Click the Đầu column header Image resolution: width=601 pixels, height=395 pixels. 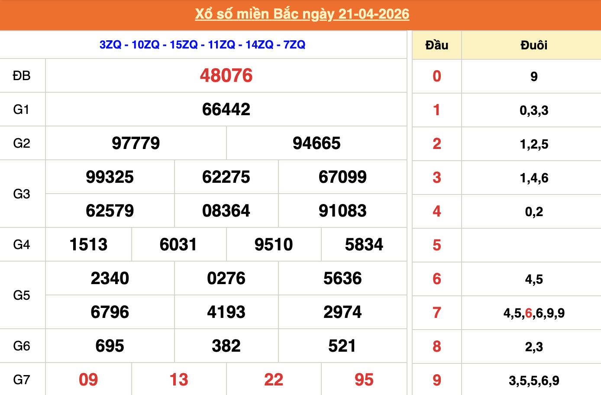[437, 45]
